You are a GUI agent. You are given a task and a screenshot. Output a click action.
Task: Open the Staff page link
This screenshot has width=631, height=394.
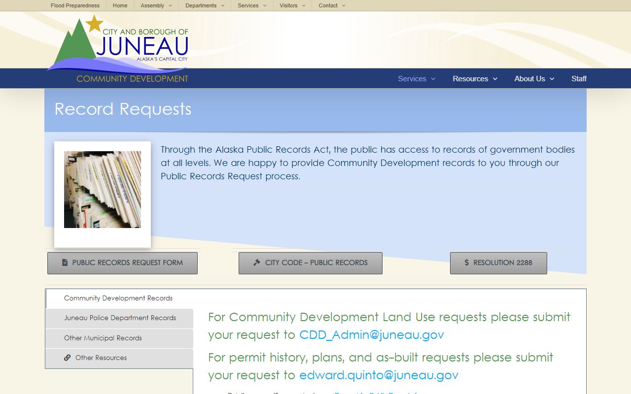tap(579, 79)
